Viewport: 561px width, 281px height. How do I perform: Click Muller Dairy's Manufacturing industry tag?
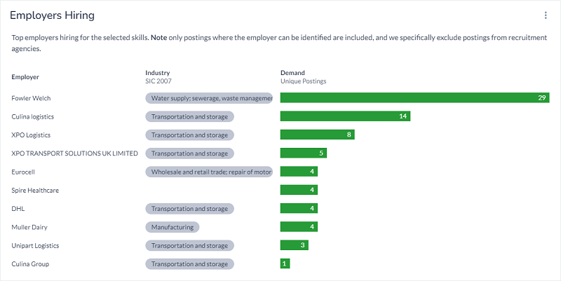[x=173, y=227]
